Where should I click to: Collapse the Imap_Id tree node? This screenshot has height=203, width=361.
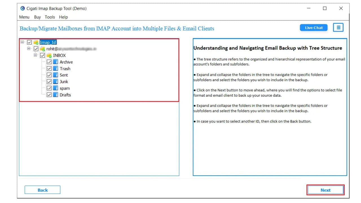tap(22, 42)
